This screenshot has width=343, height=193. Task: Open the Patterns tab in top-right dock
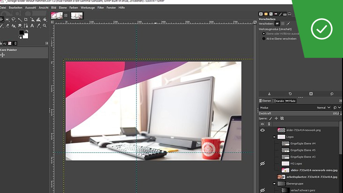click(266, 14)
